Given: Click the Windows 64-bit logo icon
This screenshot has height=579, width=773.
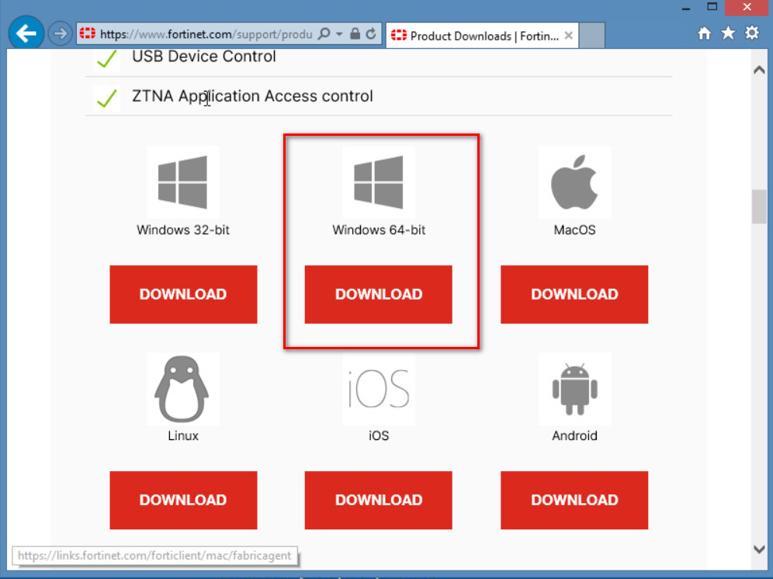Looking at the screenshot, I should pyautogui.click(x=379, y=182).
